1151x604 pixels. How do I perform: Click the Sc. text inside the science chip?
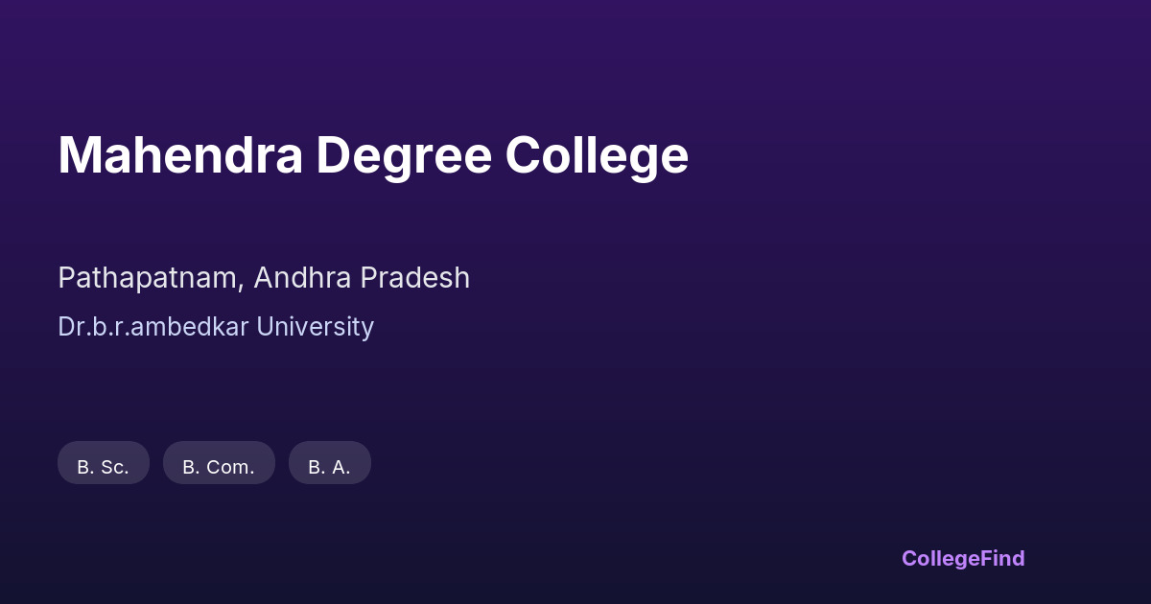[115, 468]
